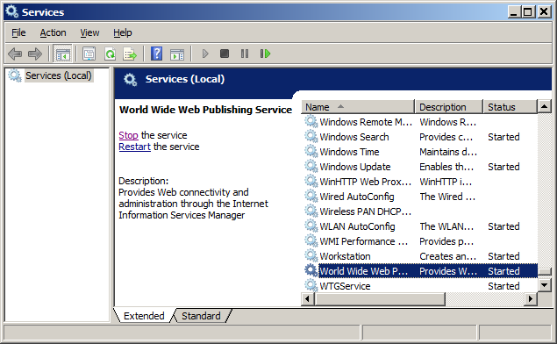
Task: Maximize the Services window
Action: [x=528, y=11]
